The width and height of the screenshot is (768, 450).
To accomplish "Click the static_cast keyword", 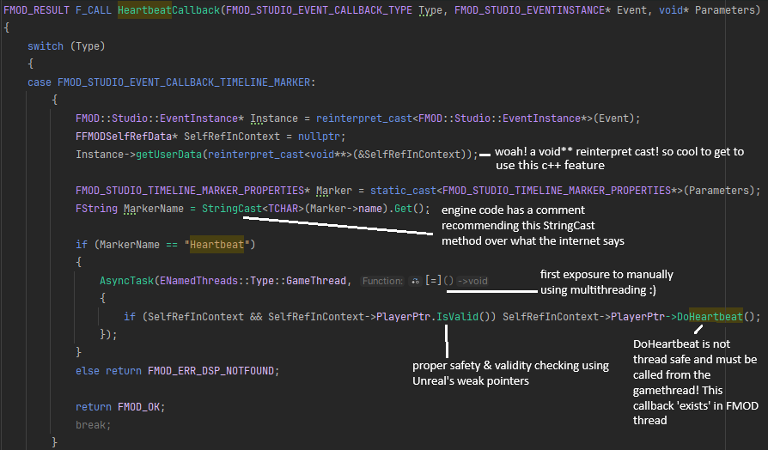I will (x=403, y=191).
